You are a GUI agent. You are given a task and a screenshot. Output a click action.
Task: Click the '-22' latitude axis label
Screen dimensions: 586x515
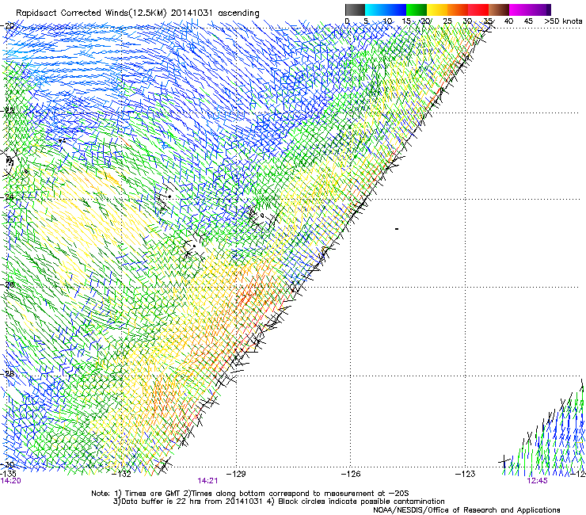click(7, 111)
